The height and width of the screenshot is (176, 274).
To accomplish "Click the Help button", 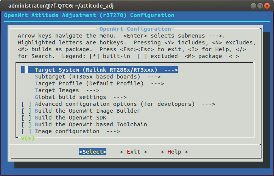I will tap(174, 152).
